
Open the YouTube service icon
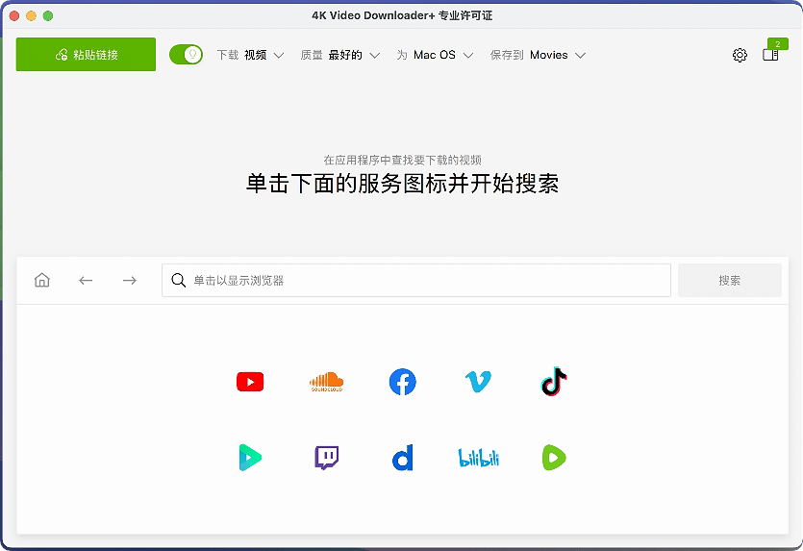(x=250, y=382)
